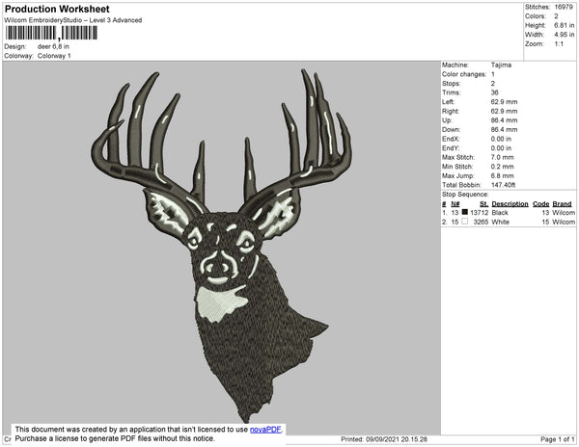
Task: Click the Colorway 1 value
Action: (54, 56)
